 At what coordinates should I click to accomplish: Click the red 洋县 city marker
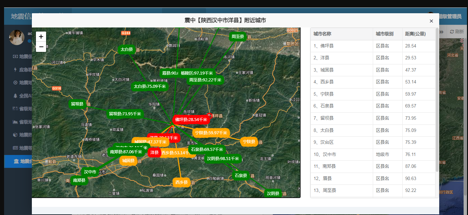click(x=155, y=153)
